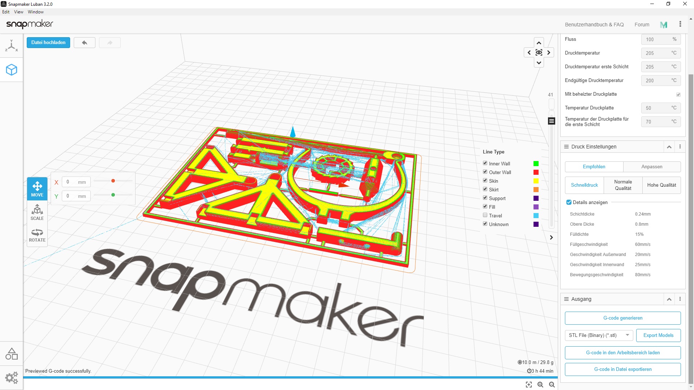Click the Export Models button
The image size is (694, 390).
tap(658, 335)
